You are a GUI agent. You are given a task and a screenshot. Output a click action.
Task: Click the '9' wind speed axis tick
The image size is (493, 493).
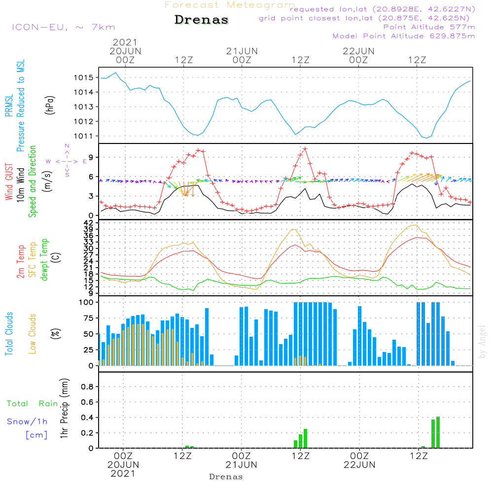coord(91,157)
